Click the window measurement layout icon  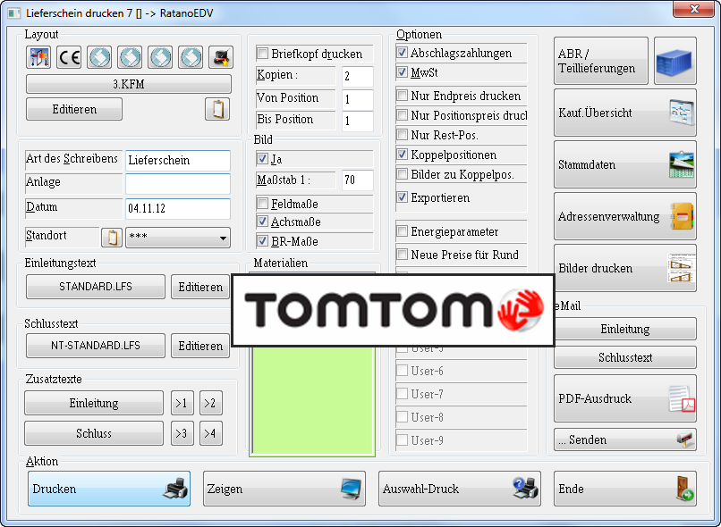point(38,57)
